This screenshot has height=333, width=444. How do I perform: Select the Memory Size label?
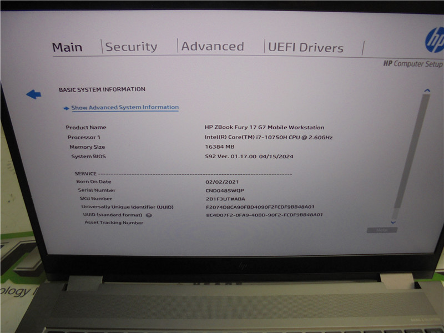pyautogui.click(x=87, y=147)
